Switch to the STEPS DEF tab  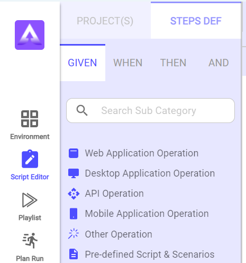pyautogui.click(x=196, y=21)
